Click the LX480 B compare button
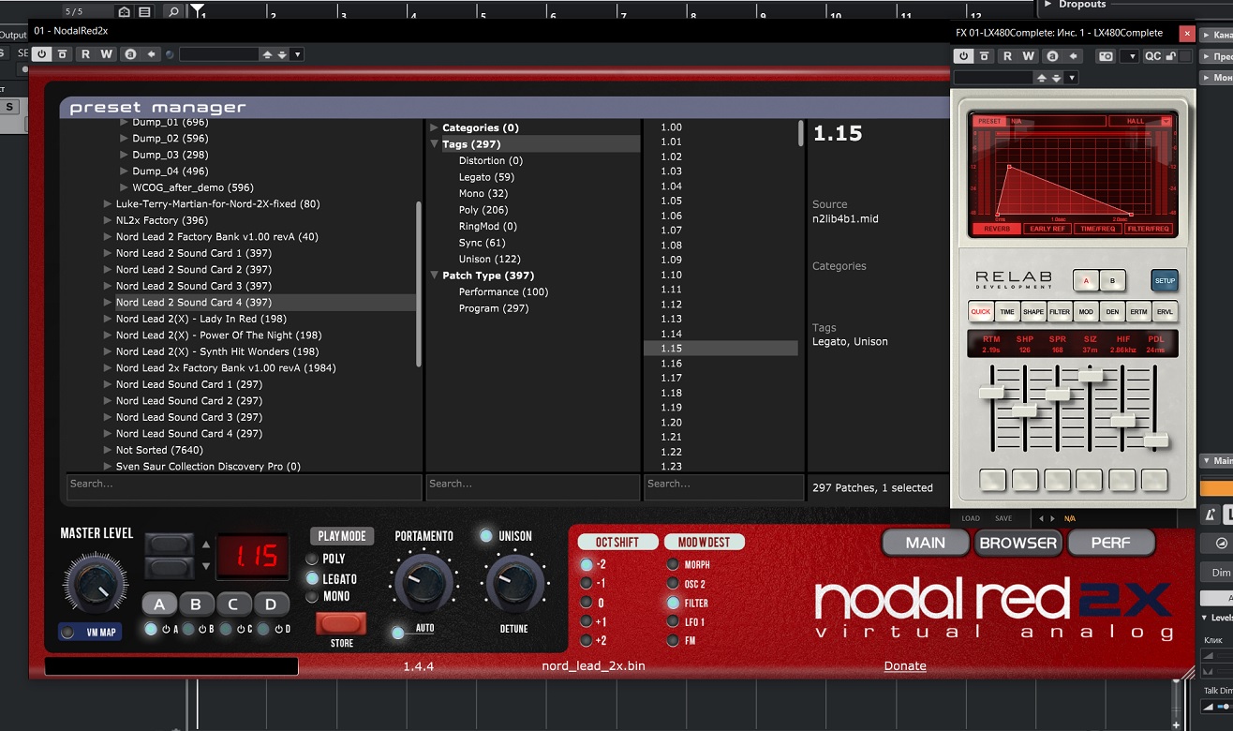The image size is (1233, 731). 1113,280
